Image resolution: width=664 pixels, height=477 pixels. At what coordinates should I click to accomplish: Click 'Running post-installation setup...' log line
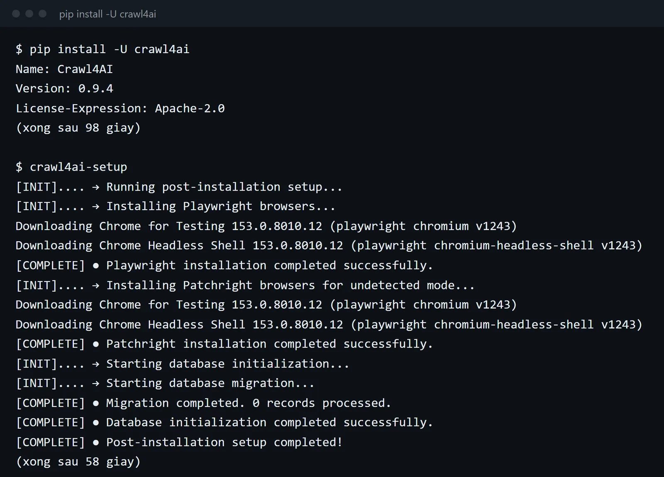tap(179, 187)
